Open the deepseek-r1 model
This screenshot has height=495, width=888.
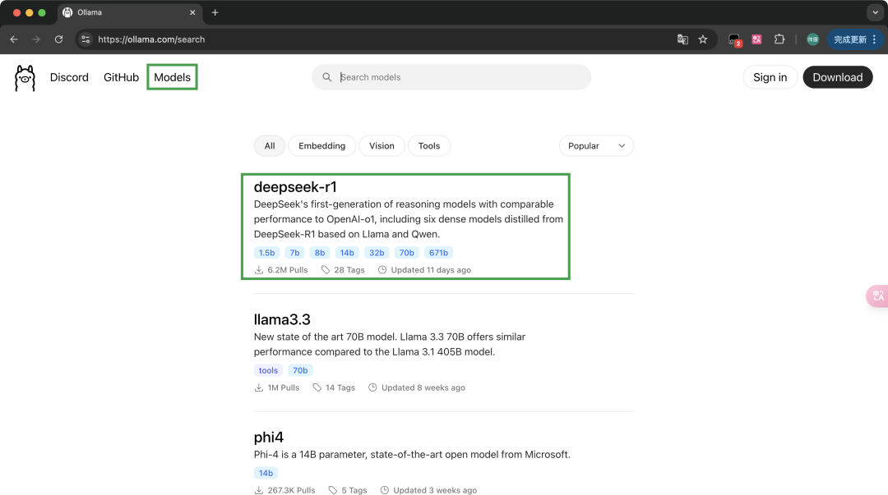pos(295,186)
